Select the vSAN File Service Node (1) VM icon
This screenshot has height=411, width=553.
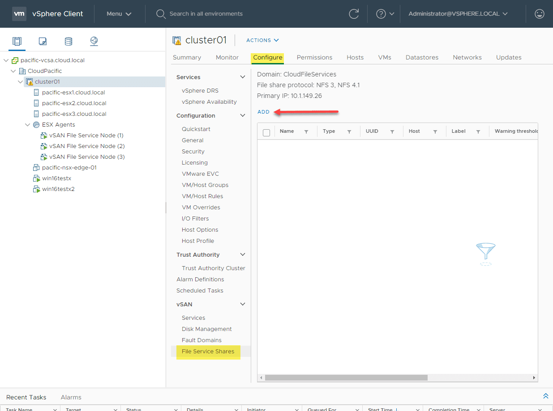(x=44, y=135)
